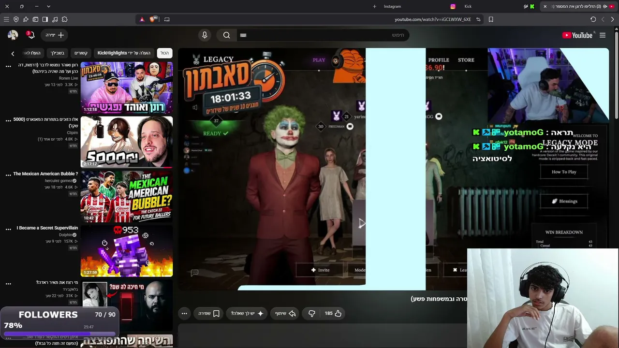Image resolution: width=619 pixels, height=348 pixels.
Task: Show the sidebar panel icon
Action: coord(45,19)
